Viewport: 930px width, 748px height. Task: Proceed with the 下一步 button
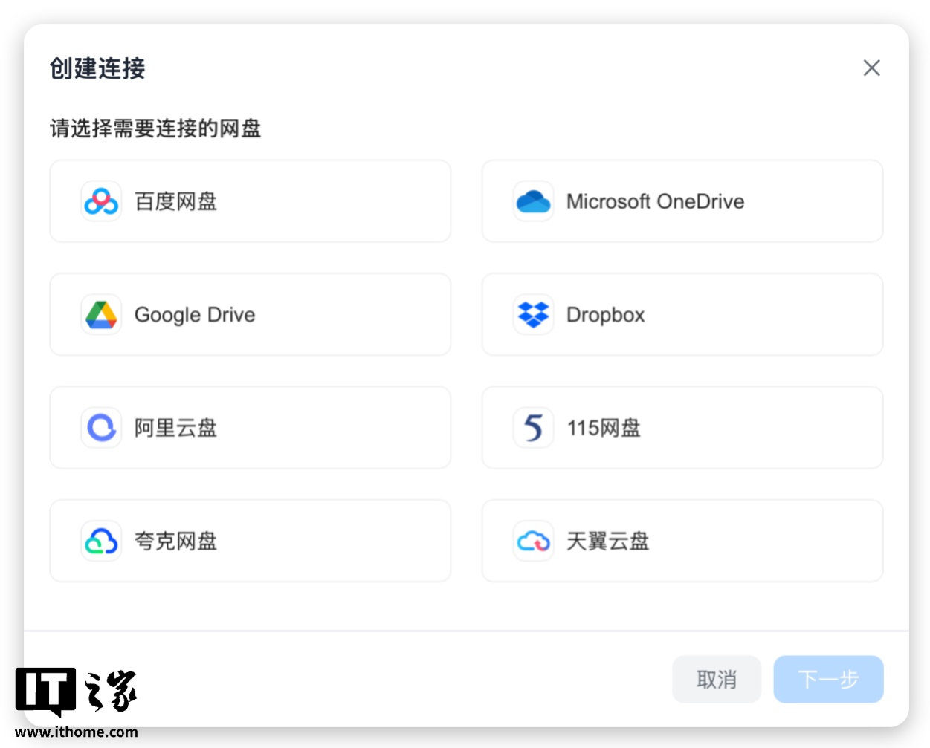click(828, 679)
